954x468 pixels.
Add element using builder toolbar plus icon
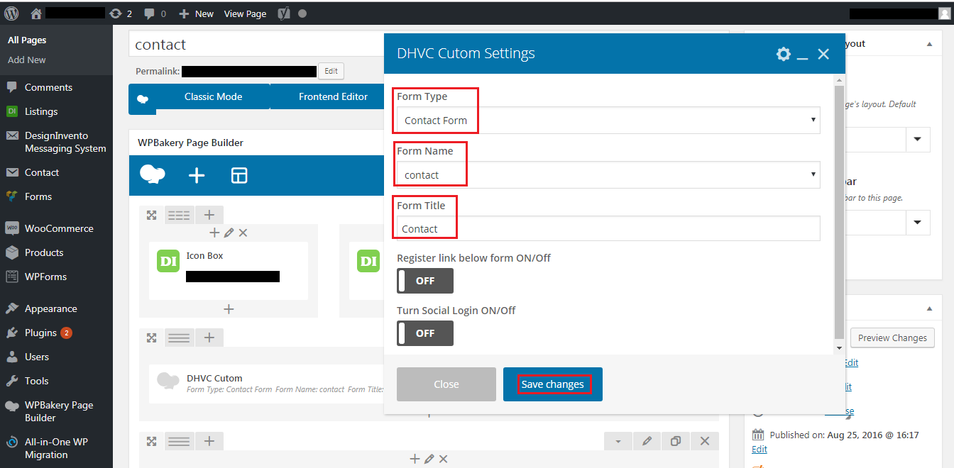[x=197, y=176]
